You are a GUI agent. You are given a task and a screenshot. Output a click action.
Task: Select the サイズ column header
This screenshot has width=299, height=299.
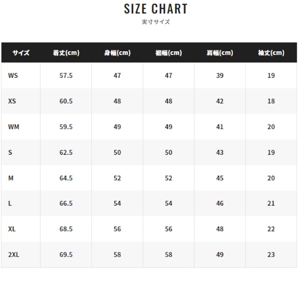click(21, 53)
